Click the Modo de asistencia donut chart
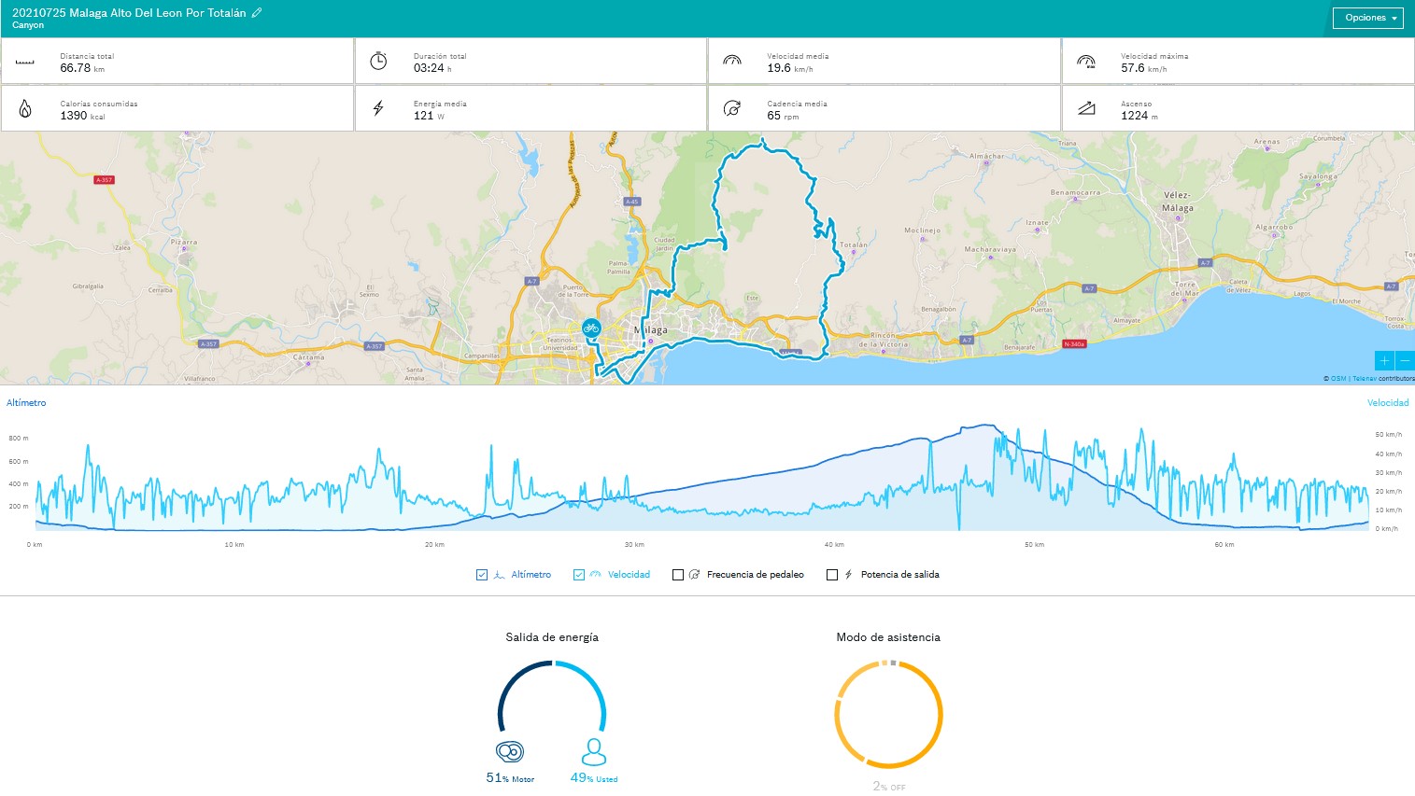This screenshot has width=1415, height=796. (x=888, y=715)
